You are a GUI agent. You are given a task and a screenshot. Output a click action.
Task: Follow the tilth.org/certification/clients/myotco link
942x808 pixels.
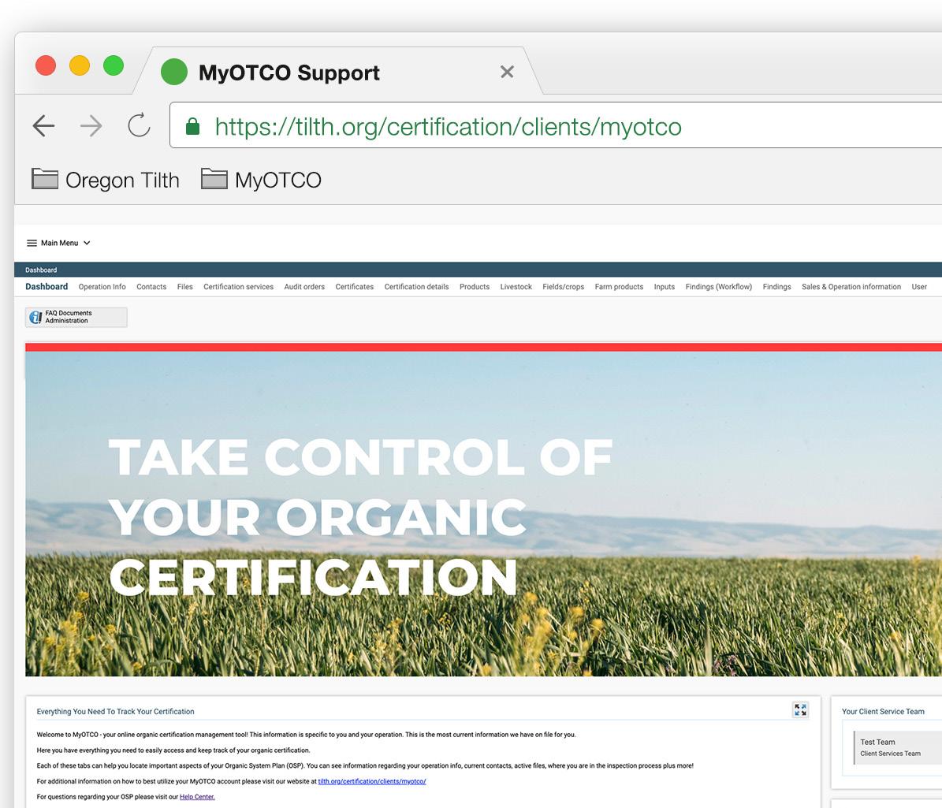click(x=372, y=781)
